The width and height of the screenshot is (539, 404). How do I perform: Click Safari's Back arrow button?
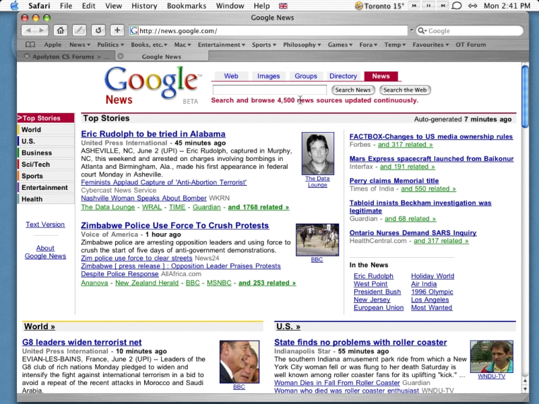click(x=28, y=30)
